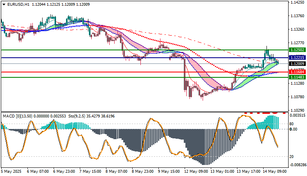Click the red 1.11684 price level label
The width and height of the screenshot is (307, 176).
coord(298,72)
